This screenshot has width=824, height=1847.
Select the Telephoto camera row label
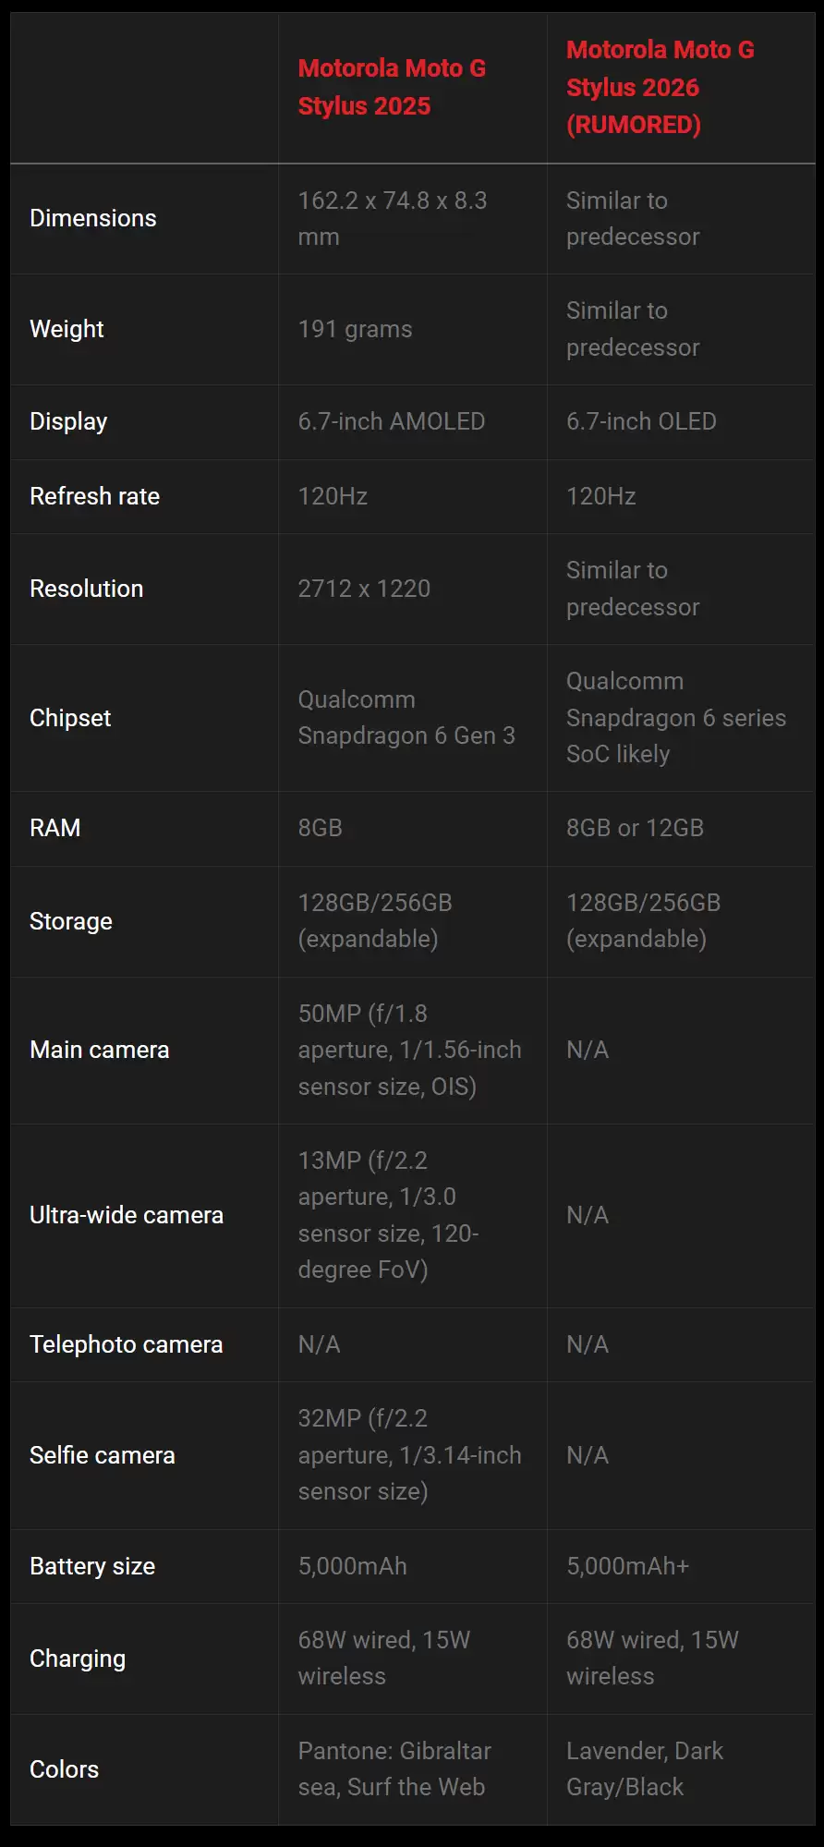click(x=126, y=1344)
